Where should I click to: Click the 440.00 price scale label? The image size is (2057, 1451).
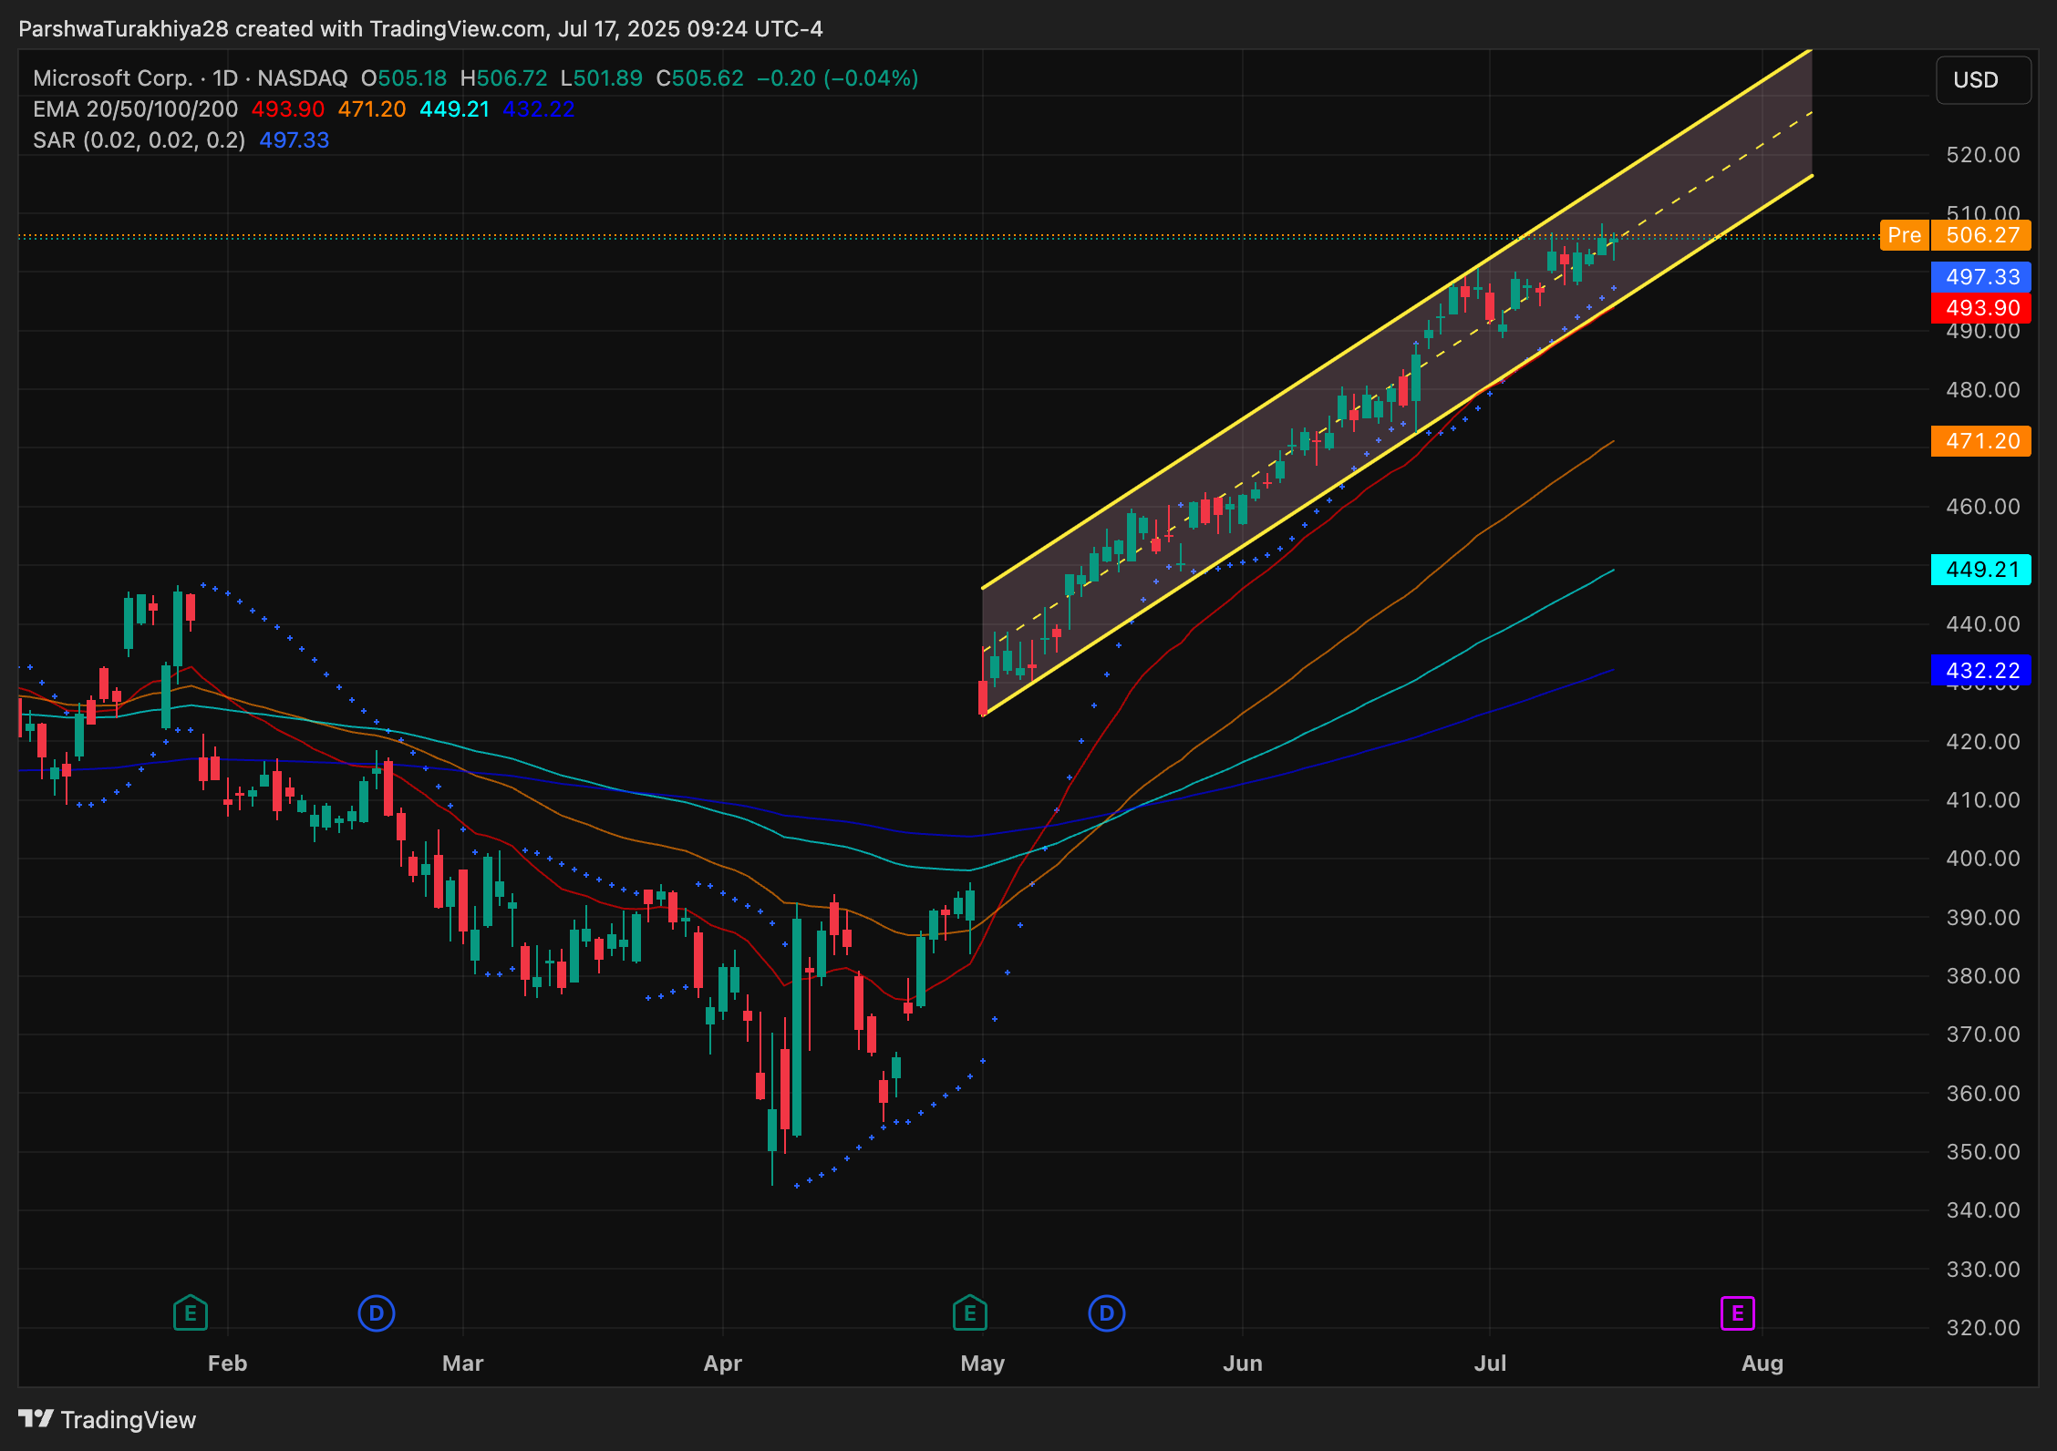(1983, 624)
